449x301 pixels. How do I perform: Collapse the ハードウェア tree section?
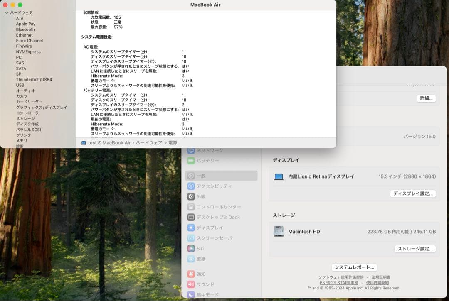[x=7, y=13]
